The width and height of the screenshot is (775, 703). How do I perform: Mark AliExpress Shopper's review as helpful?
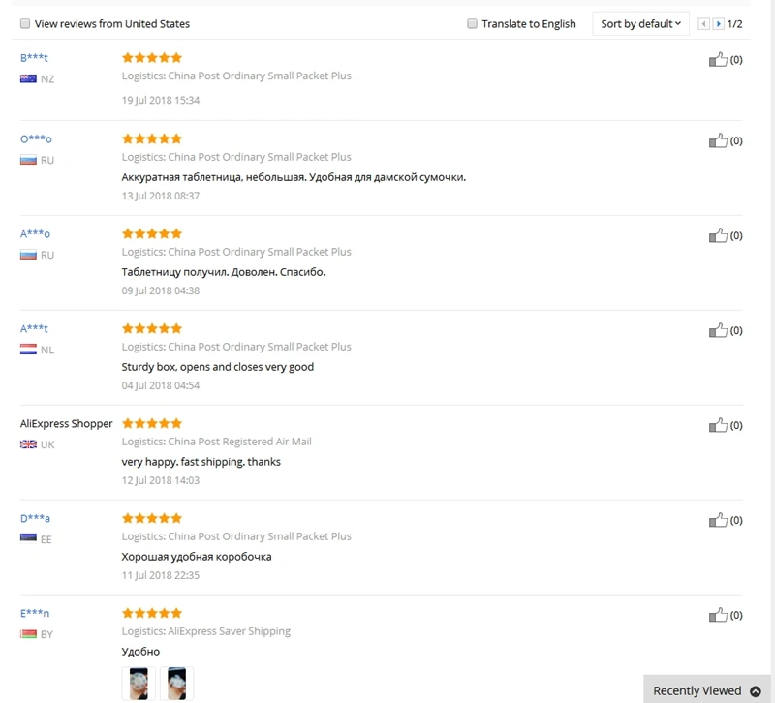718,426
